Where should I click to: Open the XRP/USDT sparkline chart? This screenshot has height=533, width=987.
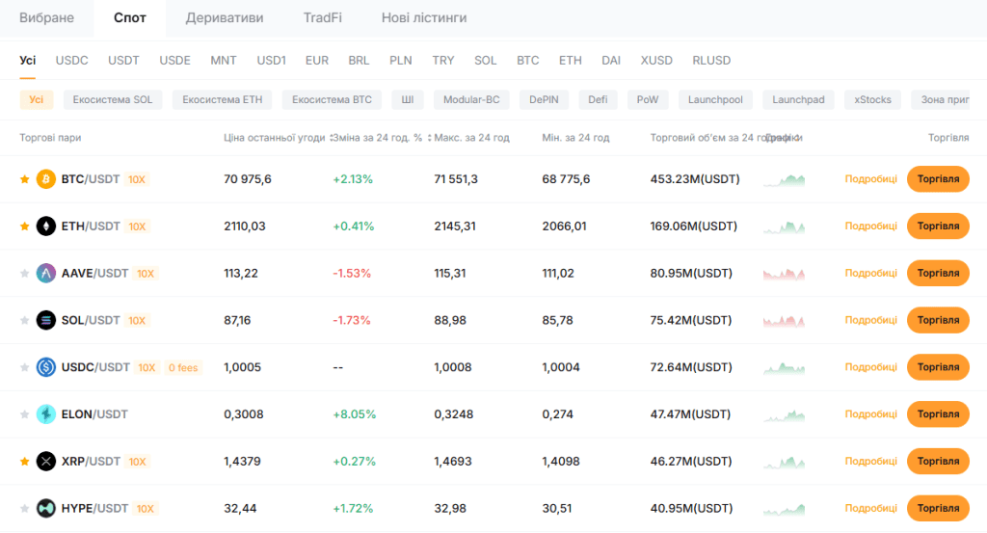[784, 463]
